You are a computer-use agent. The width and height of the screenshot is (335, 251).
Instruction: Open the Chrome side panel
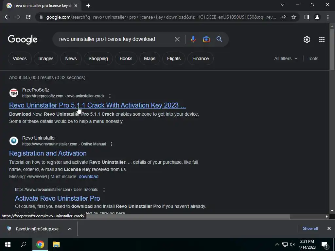tap(307, 17)
